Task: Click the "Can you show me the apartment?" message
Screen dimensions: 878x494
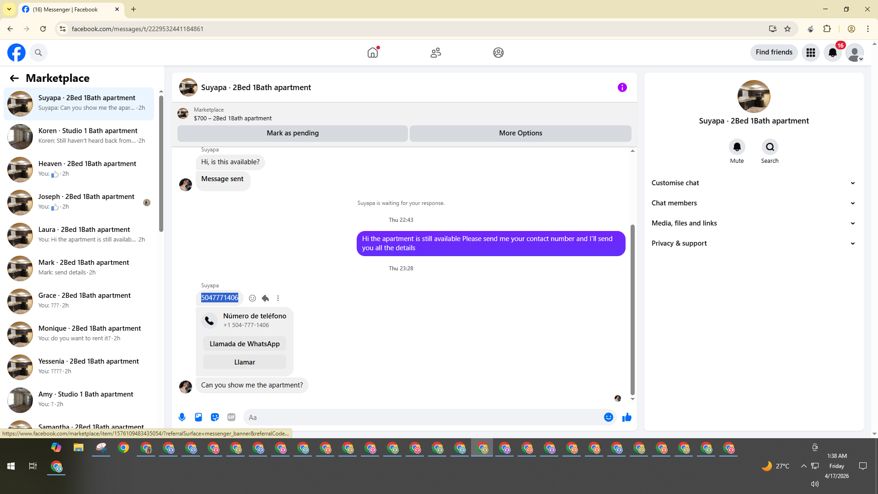Action: [252, 385]
